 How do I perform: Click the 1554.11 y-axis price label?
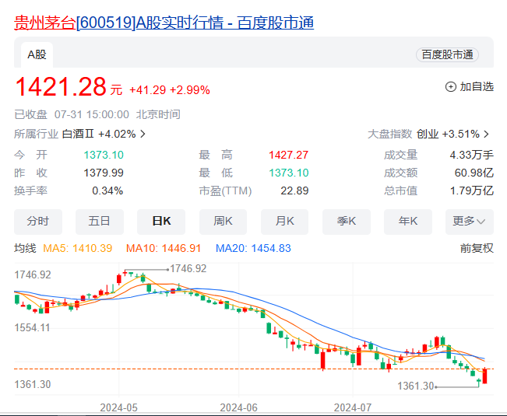click(32, 328)
